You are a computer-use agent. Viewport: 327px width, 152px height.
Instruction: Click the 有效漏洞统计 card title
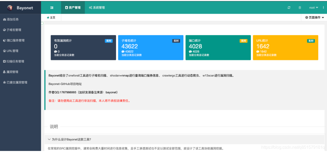[x=63, y=41]
